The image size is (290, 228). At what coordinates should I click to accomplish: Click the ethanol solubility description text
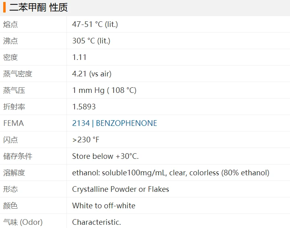click(171, 173)
